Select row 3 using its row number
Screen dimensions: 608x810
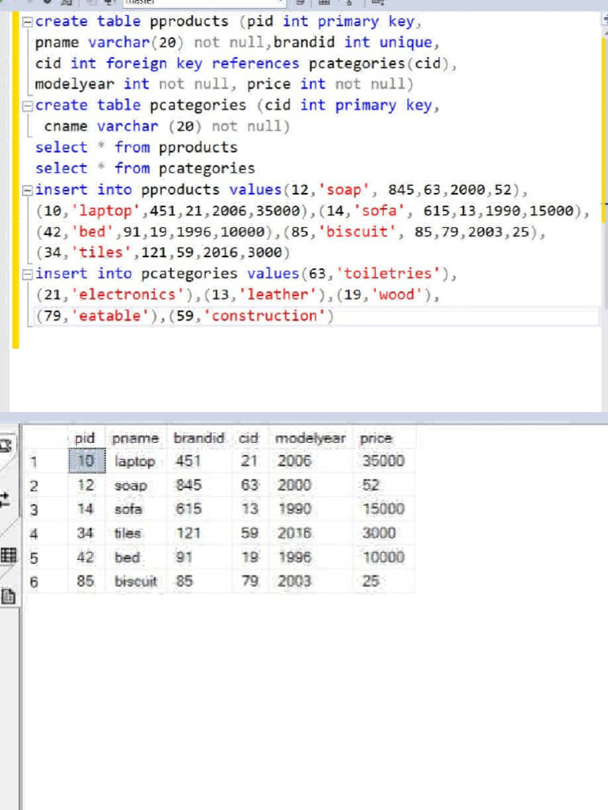coord(34,509)
